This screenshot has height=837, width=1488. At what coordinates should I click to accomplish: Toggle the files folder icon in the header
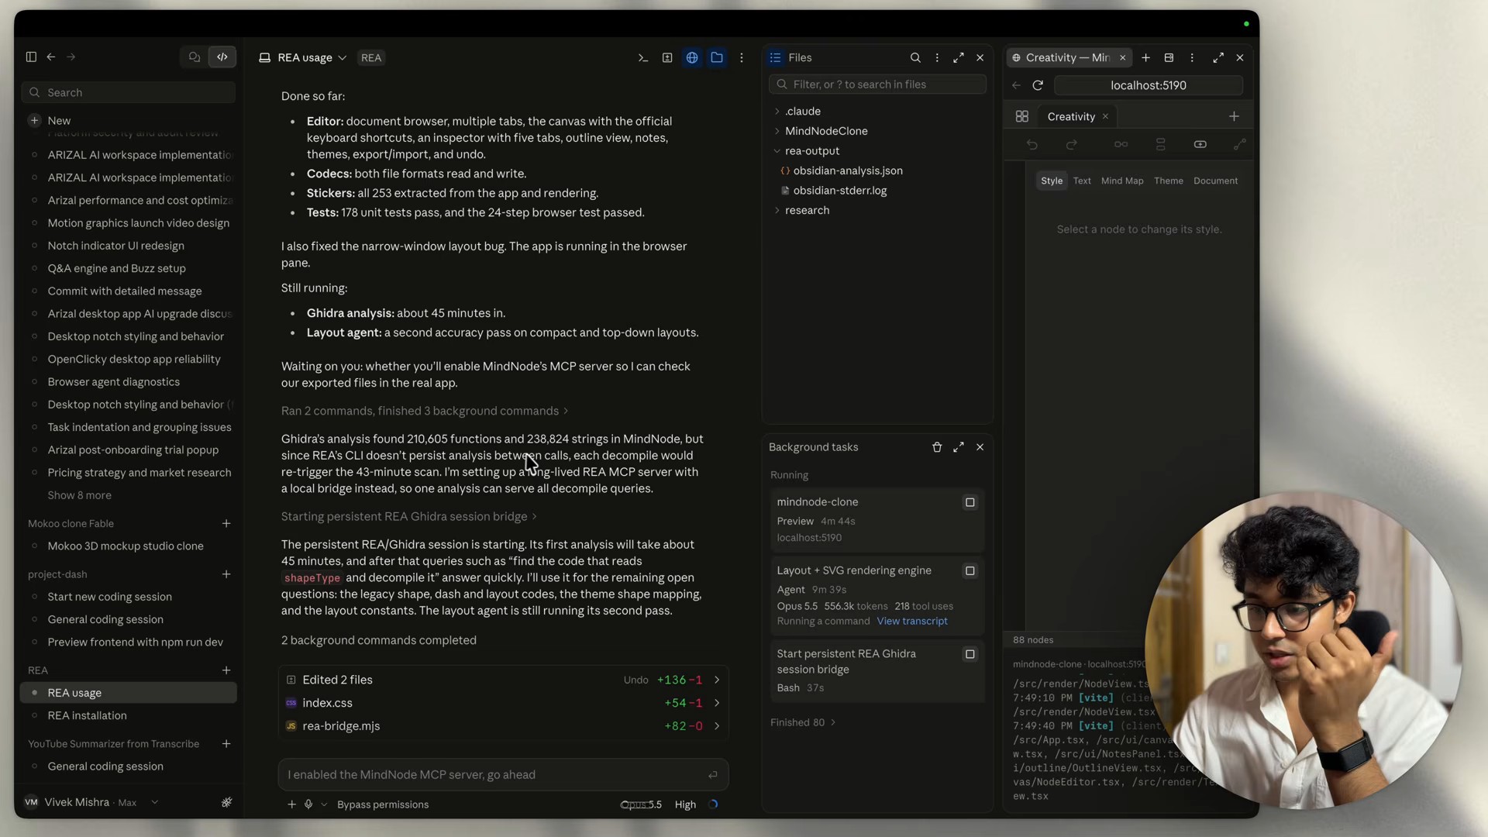tap(717, 57)
